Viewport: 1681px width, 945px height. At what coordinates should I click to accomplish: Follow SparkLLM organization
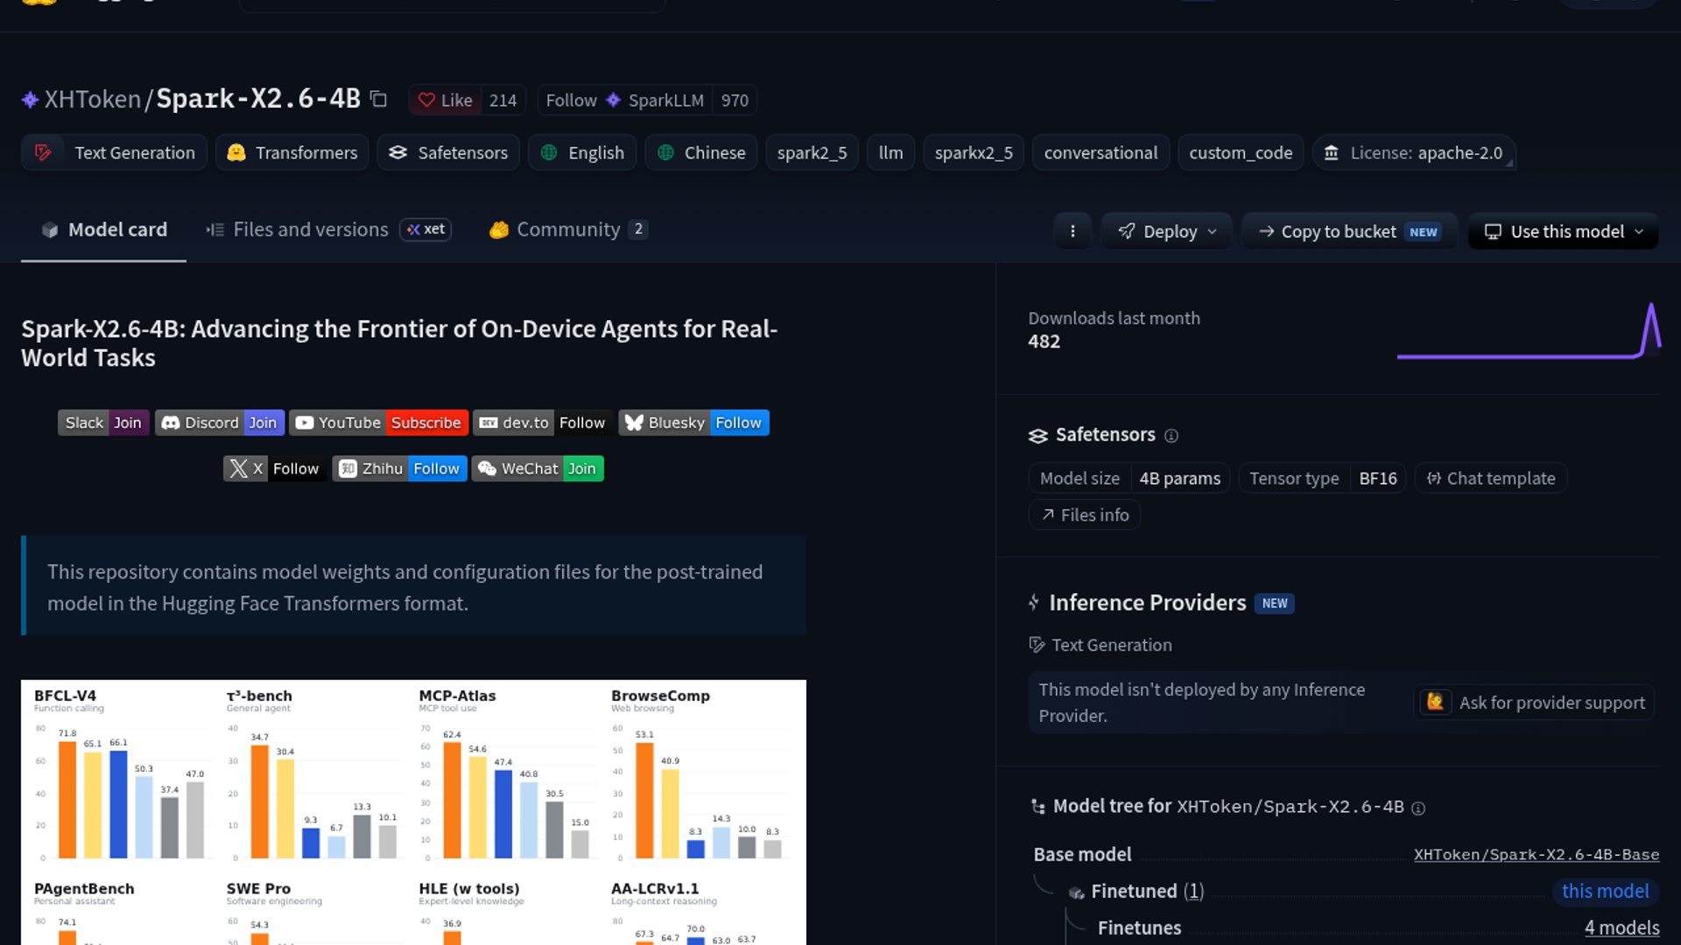624,100
